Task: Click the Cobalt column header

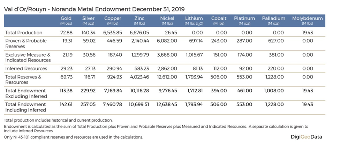Action: tap(219, 18)
